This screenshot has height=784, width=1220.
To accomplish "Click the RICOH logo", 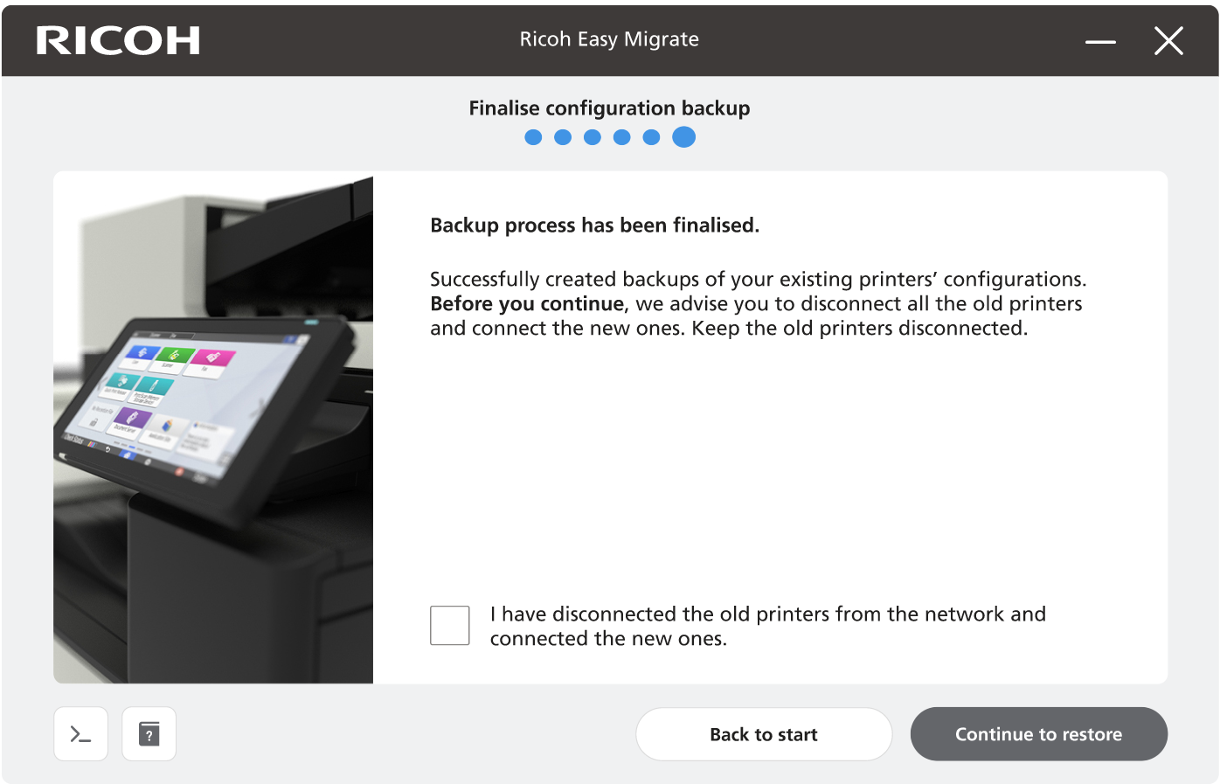I will coord(118,40).
